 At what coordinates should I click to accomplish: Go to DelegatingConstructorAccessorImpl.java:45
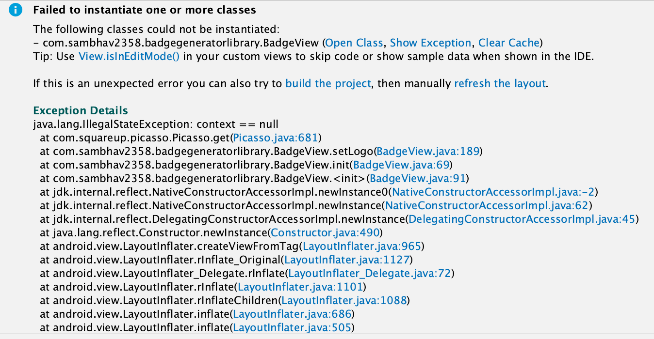pos(522,219)
